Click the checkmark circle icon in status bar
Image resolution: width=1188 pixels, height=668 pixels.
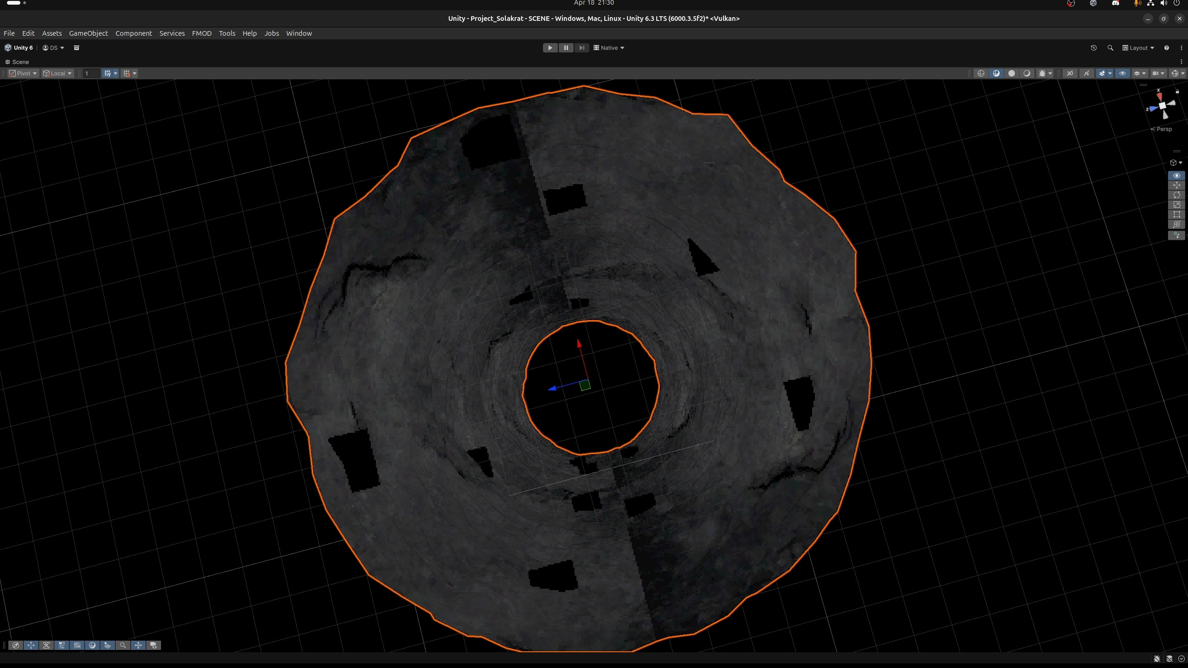1182,659
